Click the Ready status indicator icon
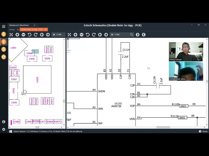This screenshot has width=209, height=156. [200, 131]
